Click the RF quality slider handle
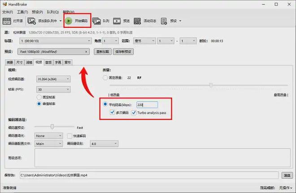The height and width of the screenshot is (193, 296). coord(211,85)
